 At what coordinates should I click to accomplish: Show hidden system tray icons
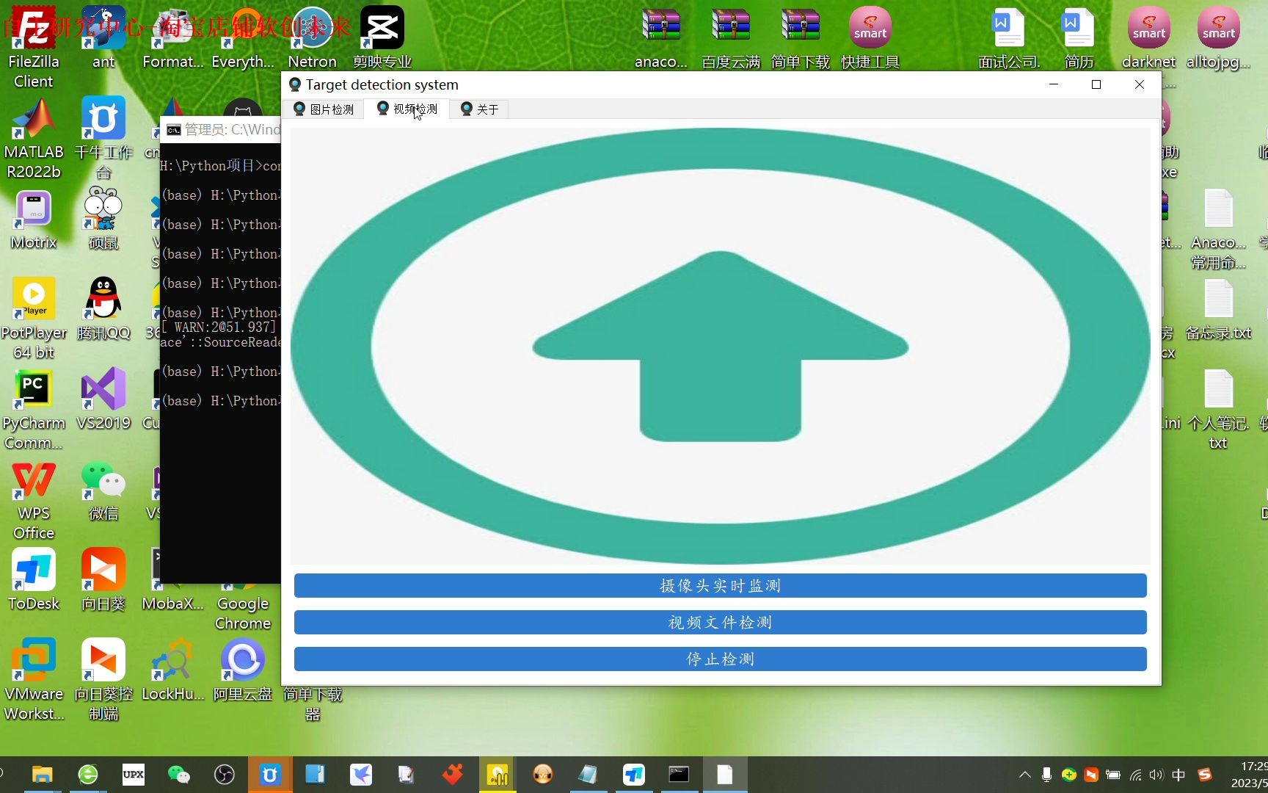(1025, 775)
